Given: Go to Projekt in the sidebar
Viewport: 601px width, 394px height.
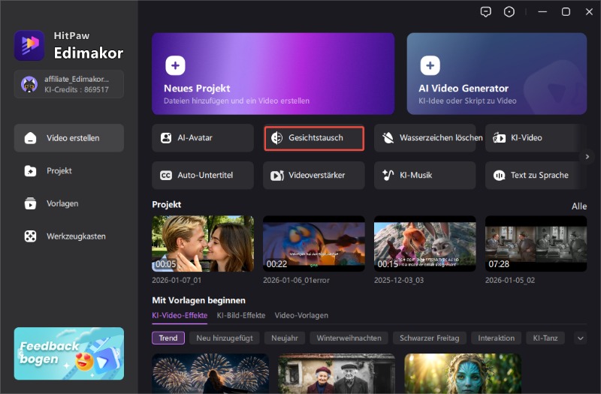Looking at the screenshot, I should pos(69,171).
